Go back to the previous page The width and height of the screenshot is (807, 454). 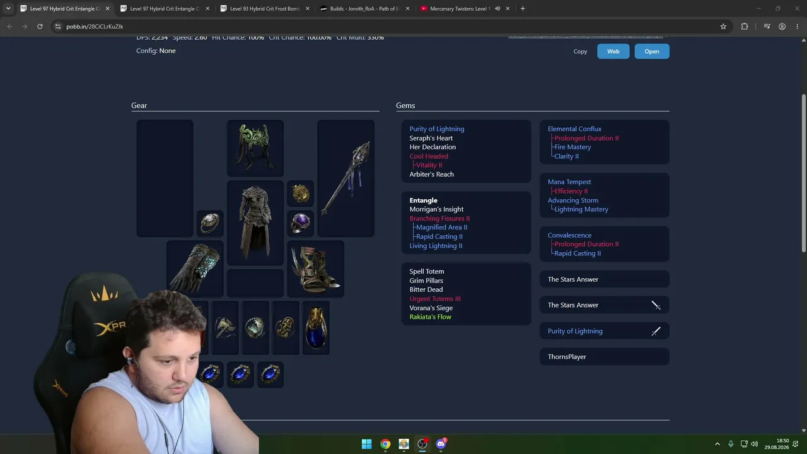click(x=9, y=26)
